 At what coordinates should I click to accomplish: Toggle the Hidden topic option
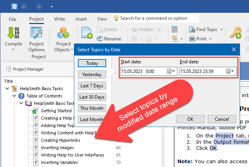coord(142,30)
